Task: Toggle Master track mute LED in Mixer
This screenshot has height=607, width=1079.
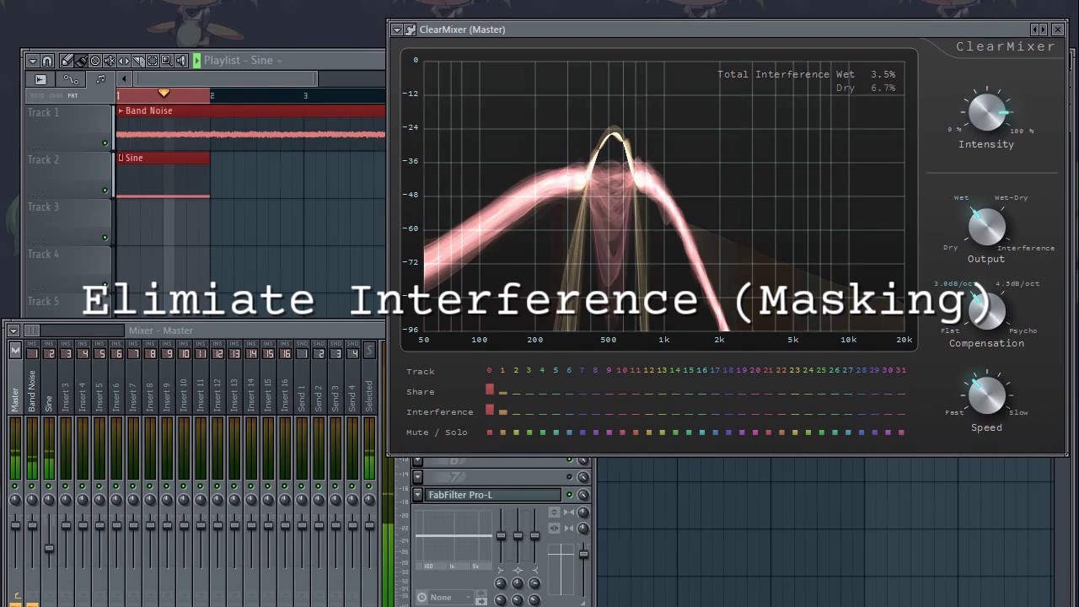Action: point(15,486)
